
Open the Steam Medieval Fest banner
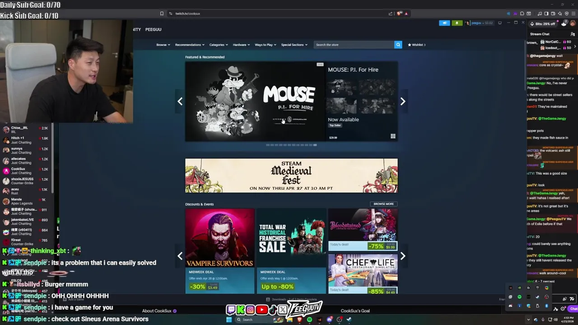pos(291,176)
